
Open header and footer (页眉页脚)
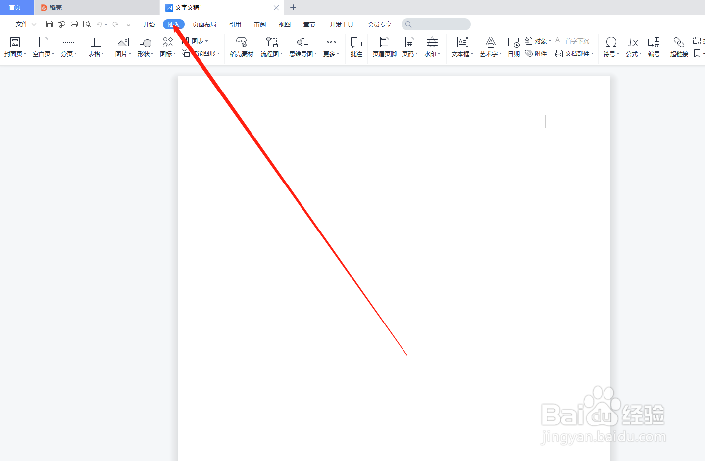(385, 47)
